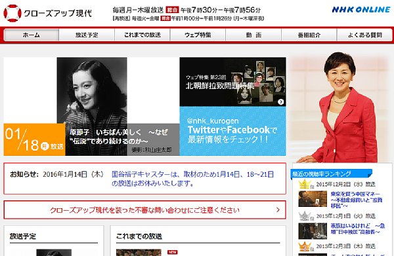The width and height of the screenshot is (394, 256).
Task: Click the 放送予定 section heading
Action: coord(23,236)
